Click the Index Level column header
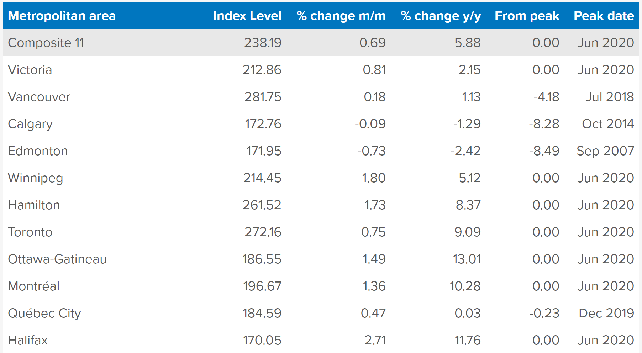This screenshot has width=642, height=353. pyautogui.click(x=247, y=16)
